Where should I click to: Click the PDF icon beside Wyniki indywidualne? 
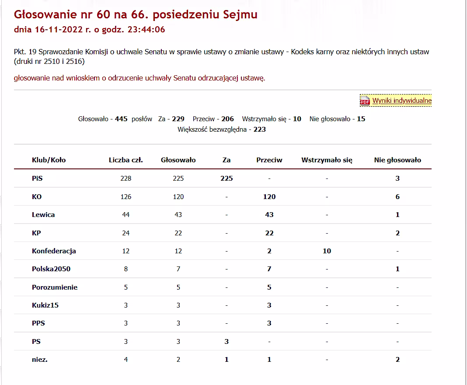click(365, 101)
